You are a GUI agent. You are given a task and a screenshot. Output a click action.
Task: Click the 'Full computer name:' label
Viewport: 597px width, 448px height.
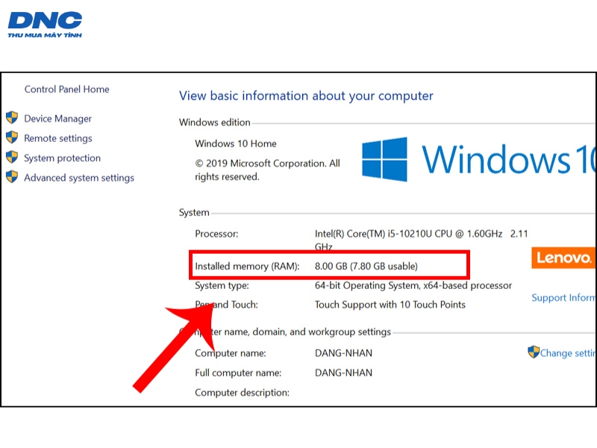[238, 373]
